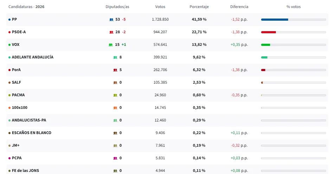Click the PSOE-A vote percentage bar

coord(293,32)
